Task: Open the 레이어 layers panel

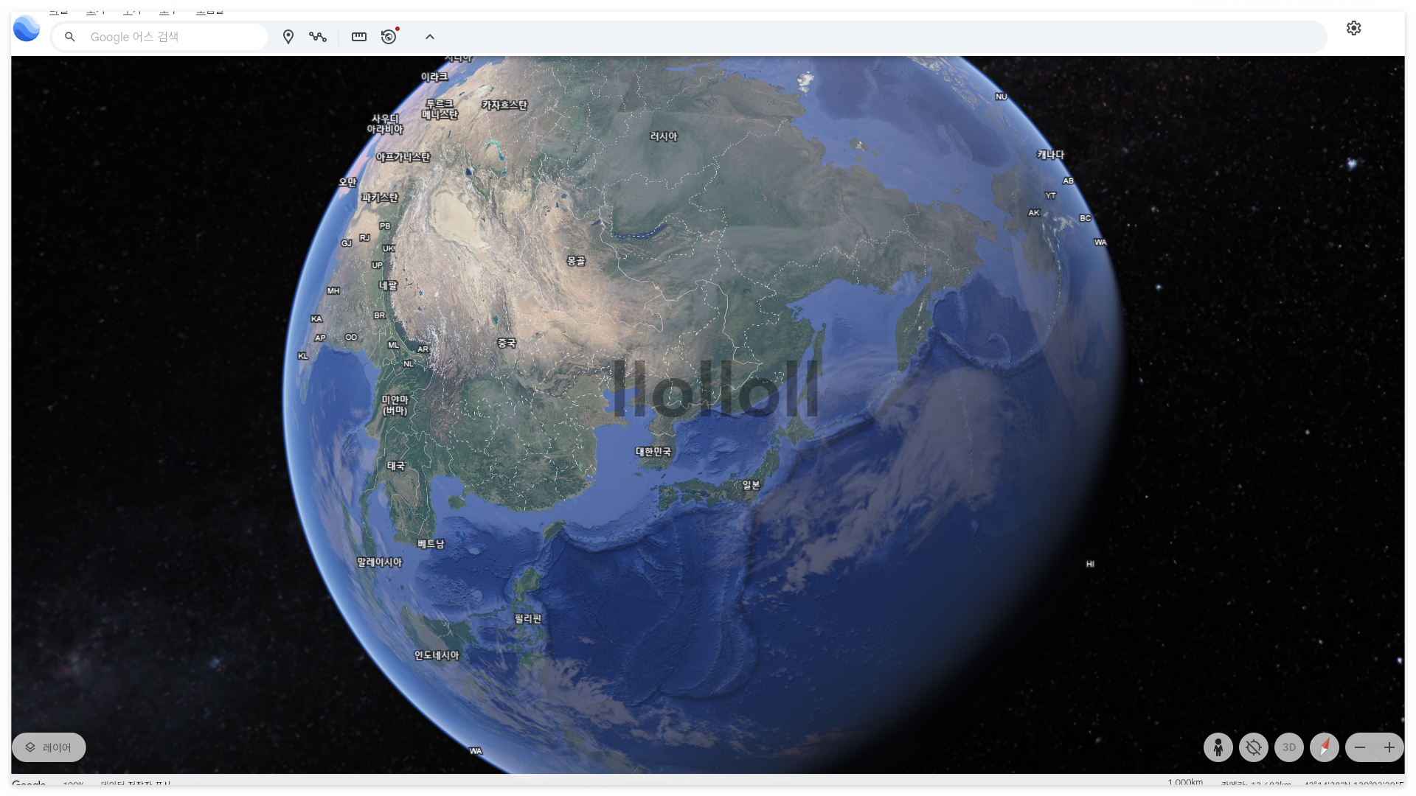Action: (x=49, y=747)
